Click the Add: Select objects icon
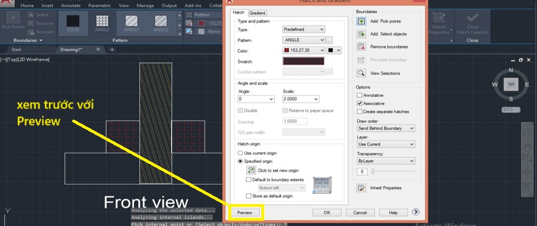The image size is (537, 226). [361, 34]
